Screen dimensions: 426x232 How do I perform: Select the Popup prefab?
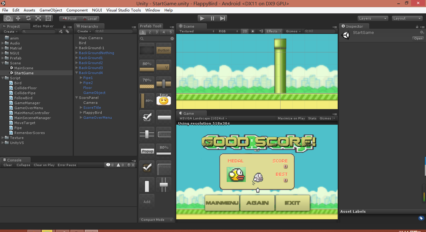click(147, 151)
